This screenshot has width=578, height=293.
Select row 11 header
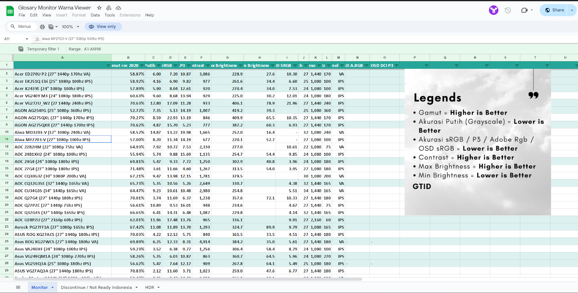7,139
